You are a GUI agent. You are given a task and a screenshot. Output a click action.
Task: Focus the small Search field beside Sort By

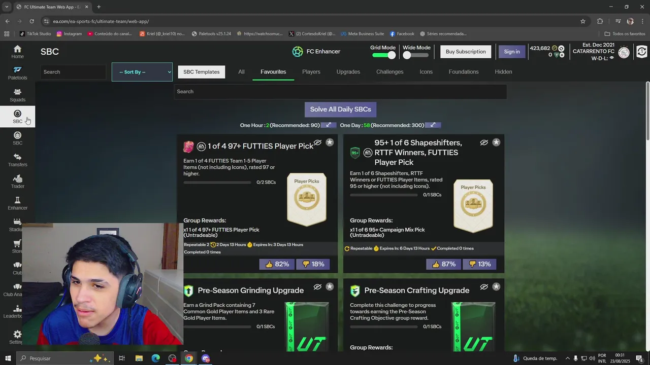[x=73, y=72]
